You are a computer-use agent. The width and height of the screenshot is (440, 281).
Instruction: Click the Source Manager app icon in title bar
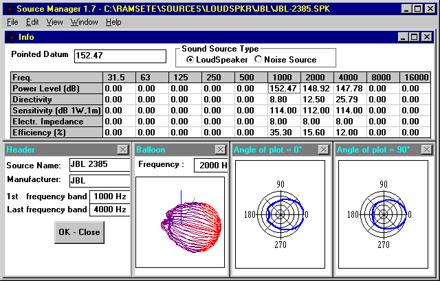coord(10,9)
